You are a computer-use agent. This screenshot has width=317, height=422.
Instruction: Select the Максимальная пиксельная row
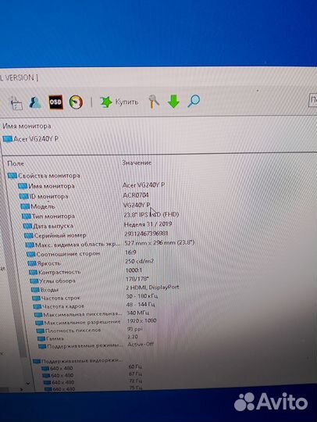point(78,314)
